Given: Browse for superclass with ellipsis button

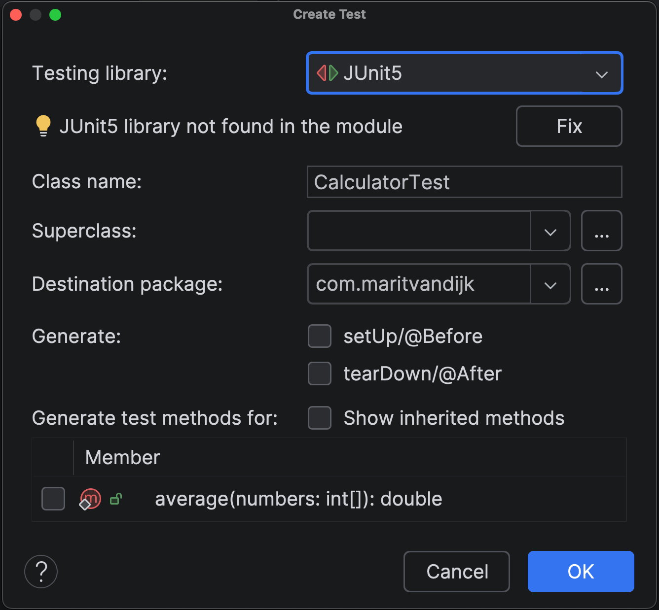Looking at the screenshot, I should (x=601, y=231).
